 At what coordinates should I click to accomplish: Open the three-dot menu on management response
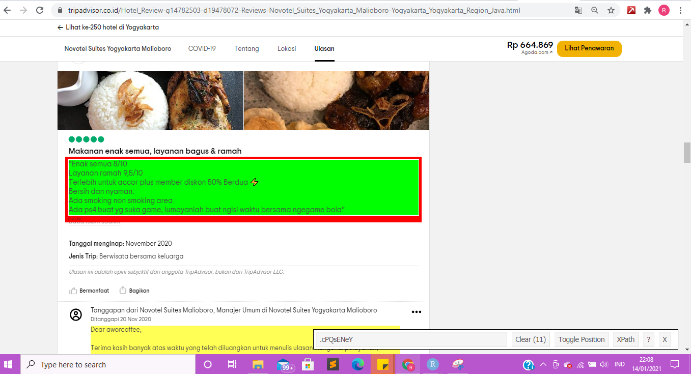click(x=417, y=311)
